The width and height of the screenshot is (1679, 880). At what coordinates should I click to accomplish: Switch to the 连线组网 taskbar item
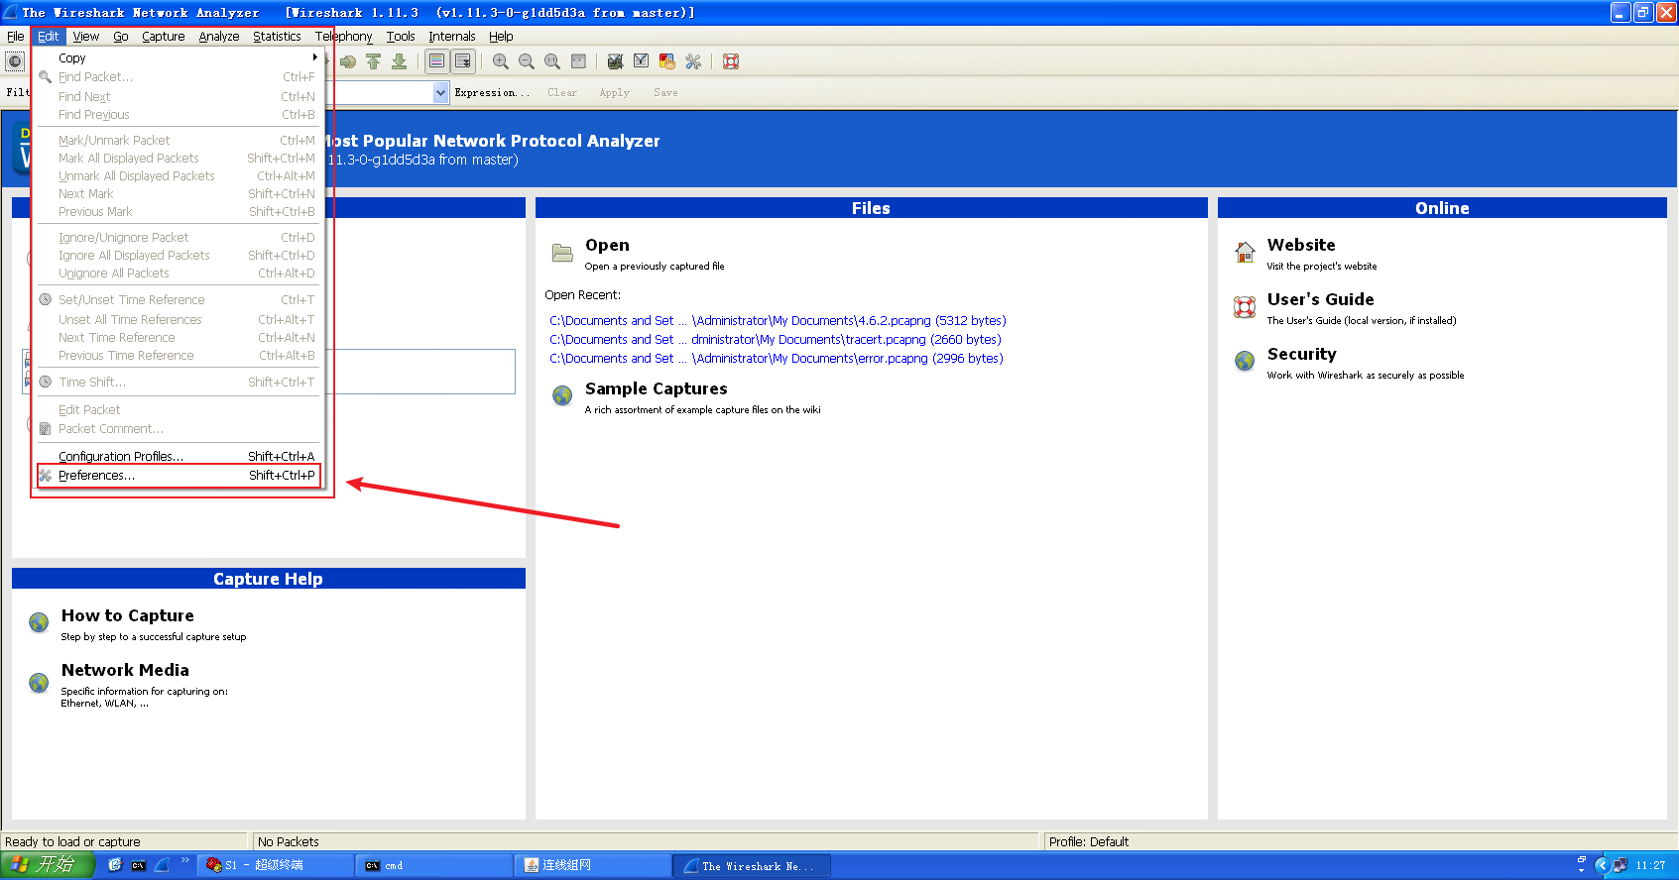coord(593,865)
